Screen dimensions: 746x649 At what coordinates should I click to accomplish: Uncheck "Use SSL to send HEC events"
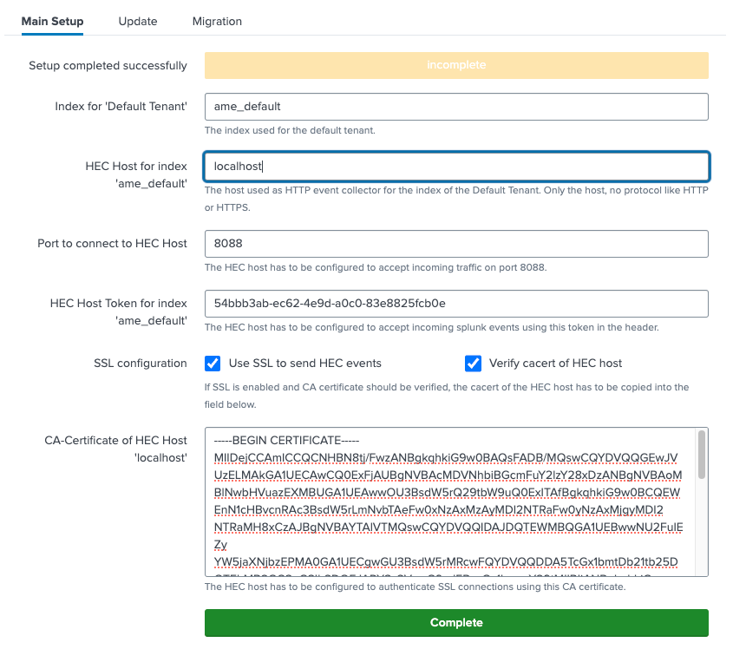213,364
